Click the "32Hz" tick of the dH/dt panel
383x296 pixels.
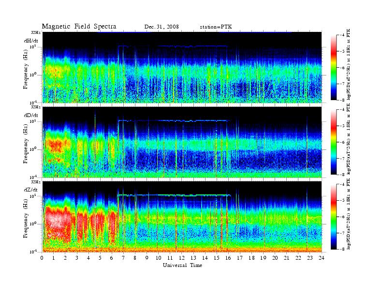tap(36, 32)
